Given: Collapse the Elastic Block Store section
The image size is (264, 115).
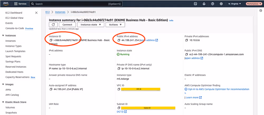Looking at the screenshot, I should (x=3, y=102).
